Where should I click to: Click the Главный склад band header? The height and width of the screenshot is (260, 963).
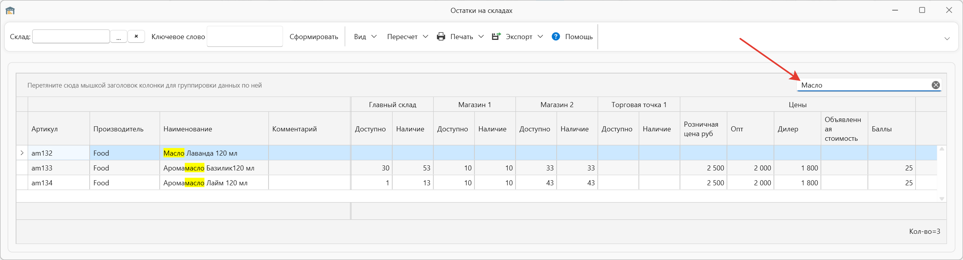point(392,104)
